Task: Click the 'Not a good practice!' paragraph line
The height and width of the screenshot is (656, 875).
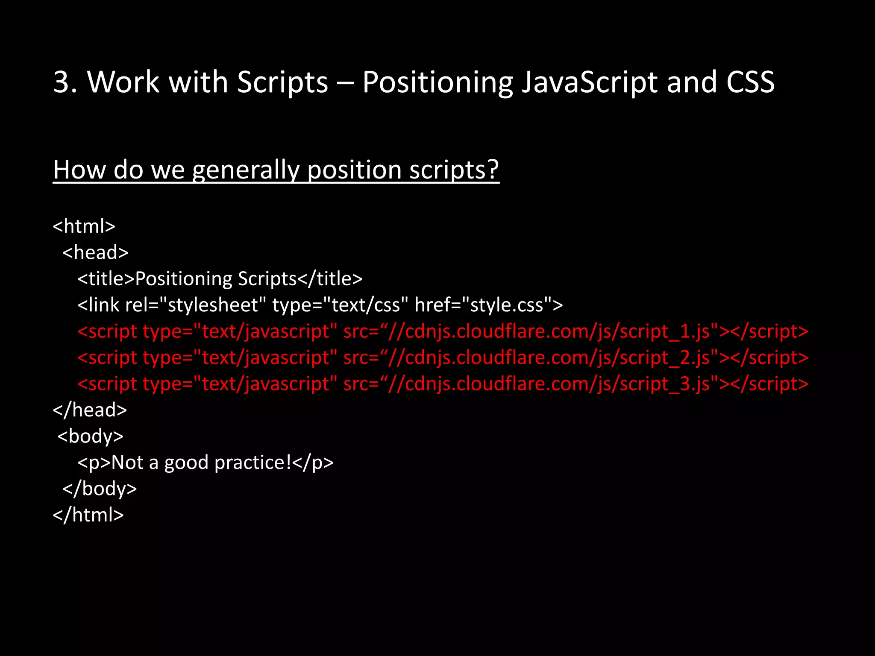Action: click(205, 463)
